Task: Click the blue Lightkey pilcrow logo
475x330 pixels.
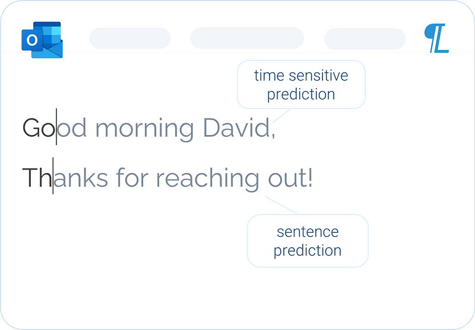Action: (436, 38)
